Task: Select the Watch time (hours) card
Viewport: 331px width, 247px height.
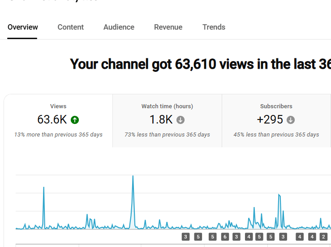Action: (167, 121)
